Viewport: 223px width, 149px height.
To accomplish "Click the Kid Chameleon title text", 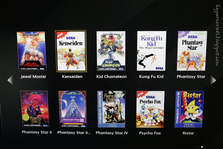I will coord(111,77).
